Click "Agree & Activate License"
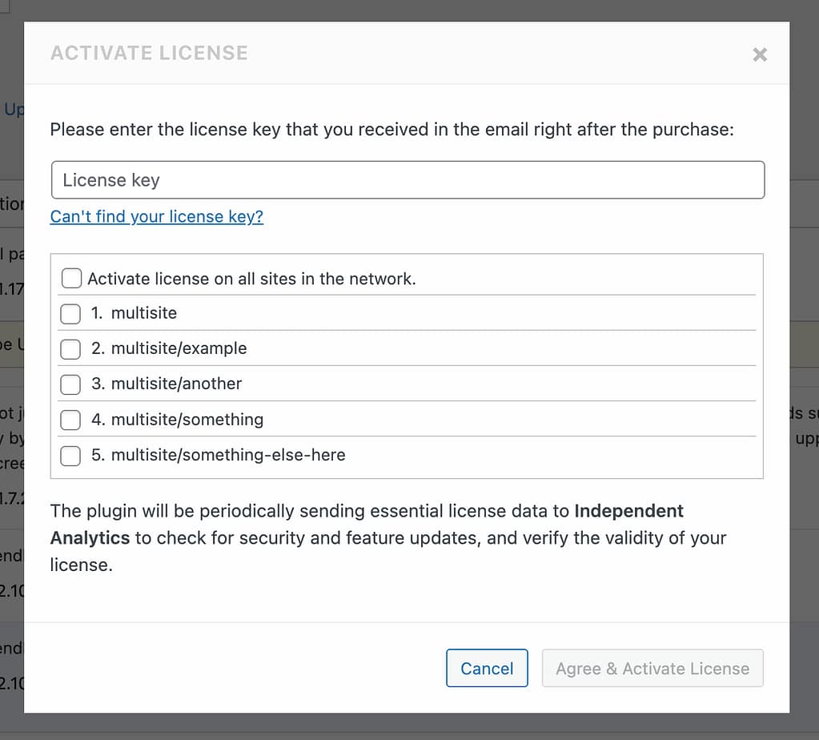Screen dimensions: 819x740 tap(652, 668)
